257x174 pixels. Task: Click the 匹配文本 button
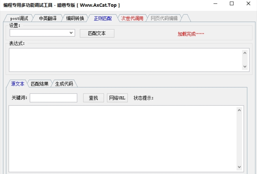click(97, 33)
